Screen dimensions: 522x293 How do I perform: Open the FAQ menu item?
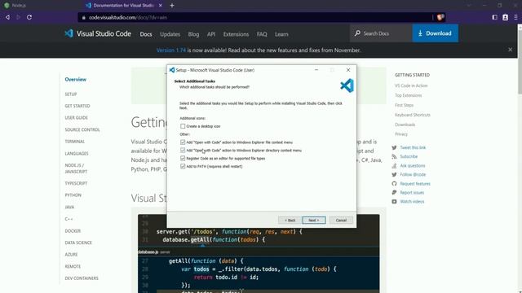tap(262, 34)
